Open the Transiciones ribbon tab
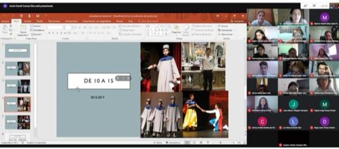This screenshot has height=149, width=339. coord(54,21)
